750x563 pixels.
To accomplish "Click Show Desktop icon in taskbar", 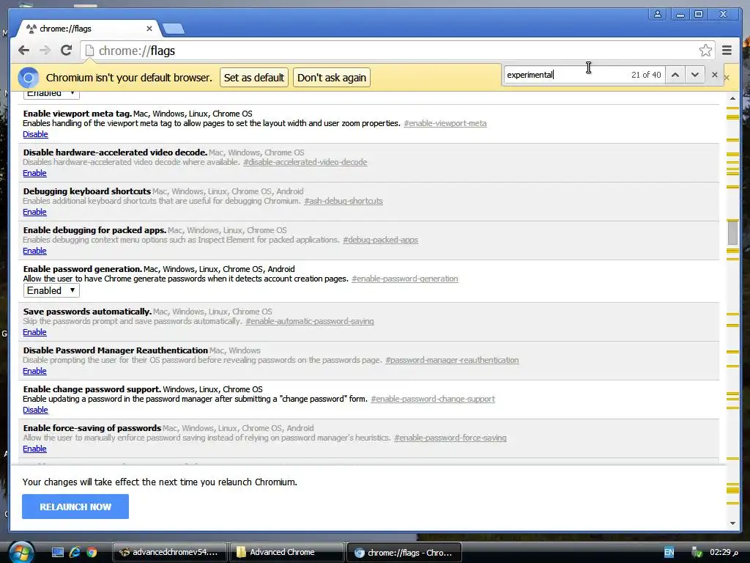I will (x=58, y=553).
